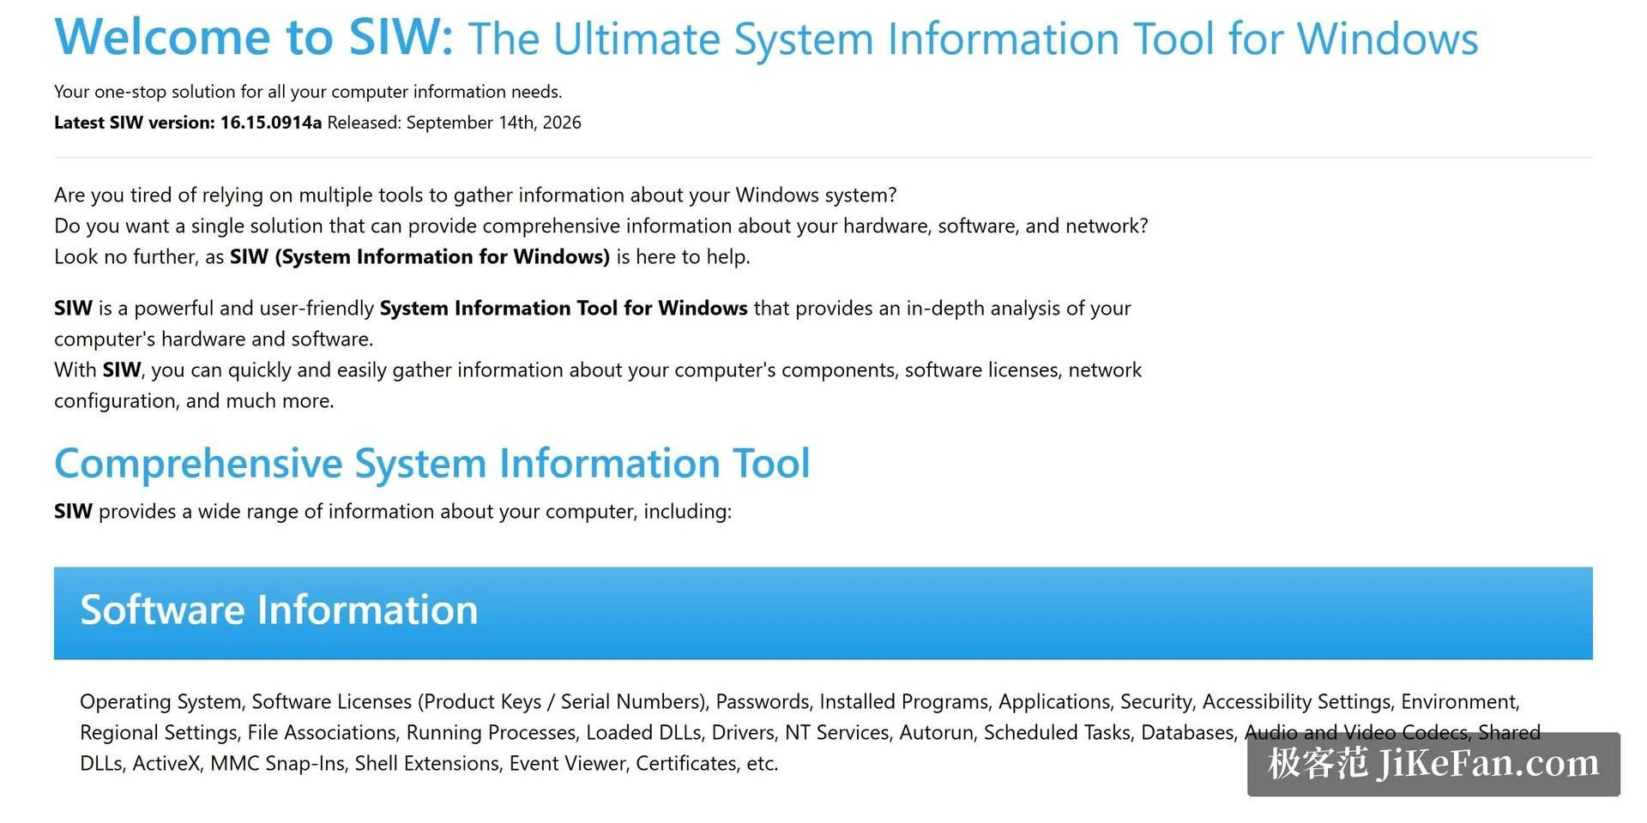Click the 'Do you want a single solution' sentence
The height and width of the screenshot is (823, 1647).
pyautogui.click(x=600, y=226)
